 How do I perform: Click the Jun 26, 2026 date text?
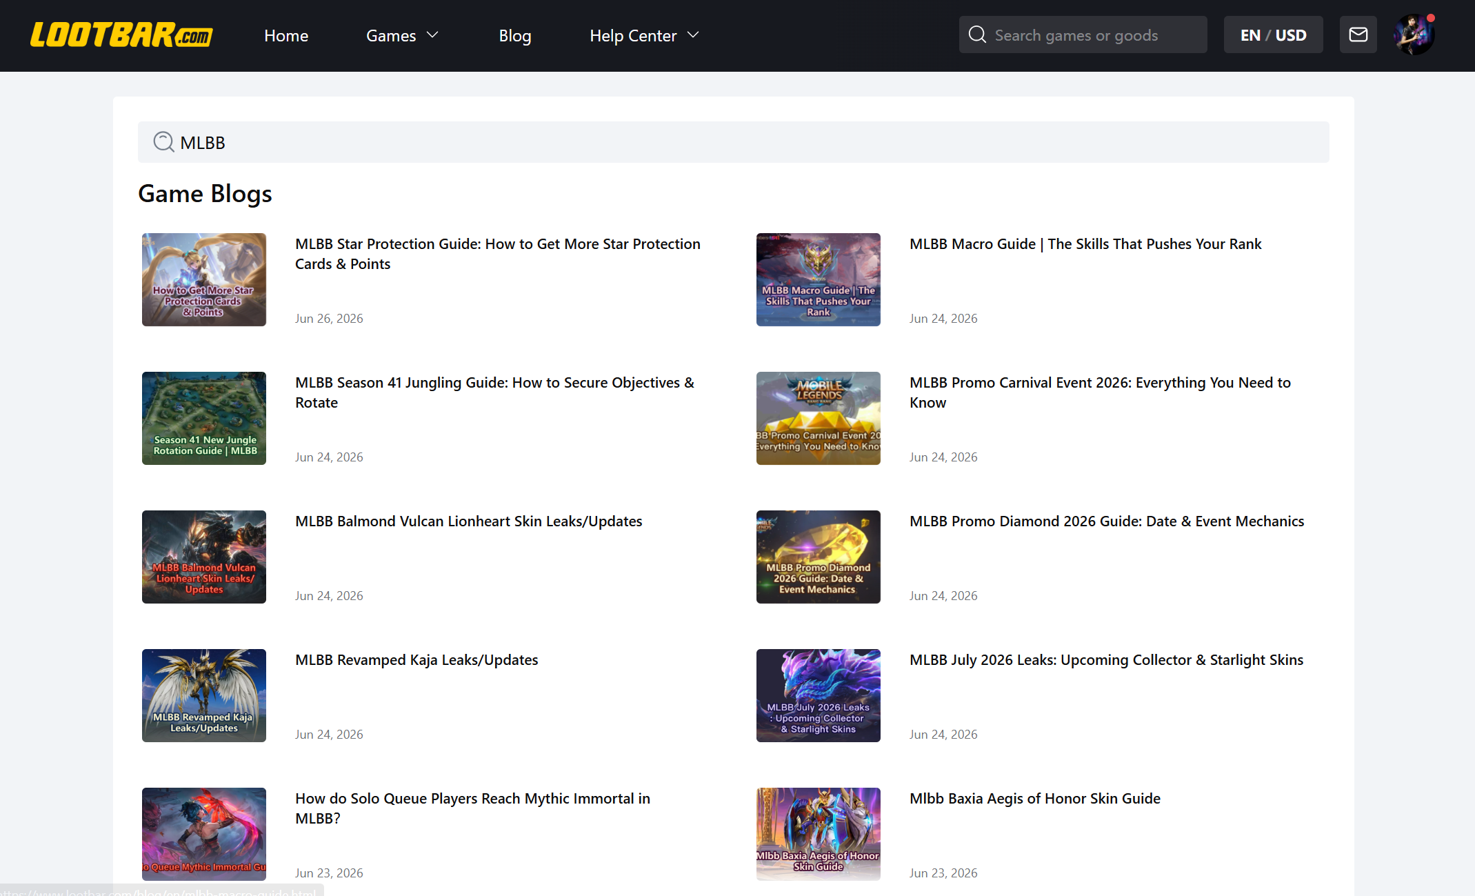tap(329, 319)
